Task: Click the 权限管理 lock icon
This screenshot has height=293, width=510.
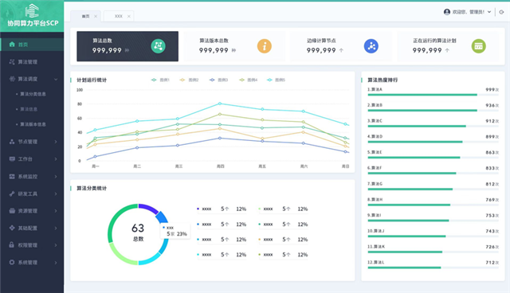Action: click(x=12, y=245)
